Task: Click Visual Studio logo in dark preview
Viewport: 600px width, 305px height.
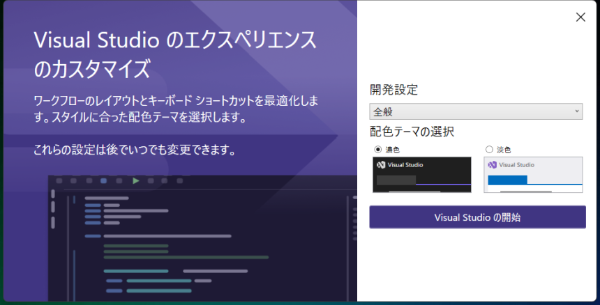Action: [381, 165]
